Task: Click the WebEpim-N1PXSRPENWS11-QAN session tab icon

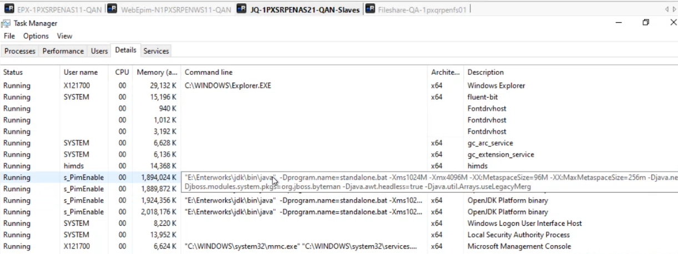Action: click(112, 9)
